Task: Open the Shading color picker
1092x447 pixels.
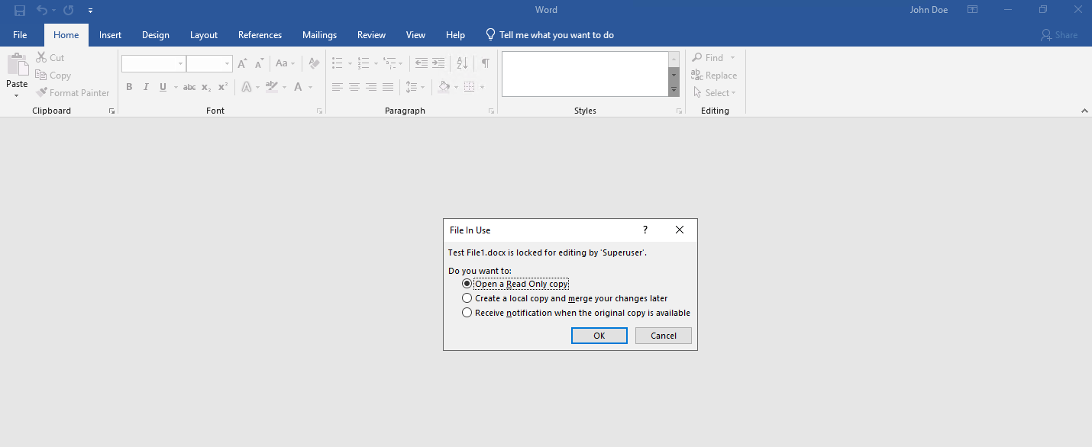Action: pos(457,87)
